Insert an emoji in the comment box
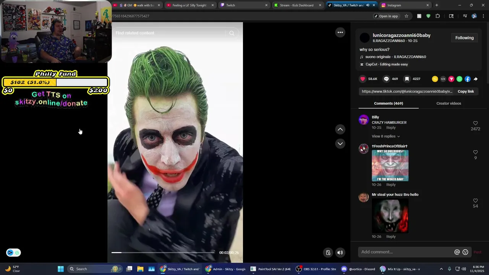 (x=465, y=252)
